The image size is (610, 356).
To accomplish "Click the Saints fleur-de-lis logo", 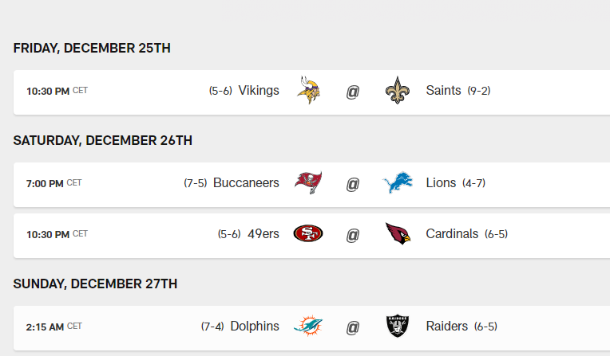I will pyautogui.click(x=397, y=92).
